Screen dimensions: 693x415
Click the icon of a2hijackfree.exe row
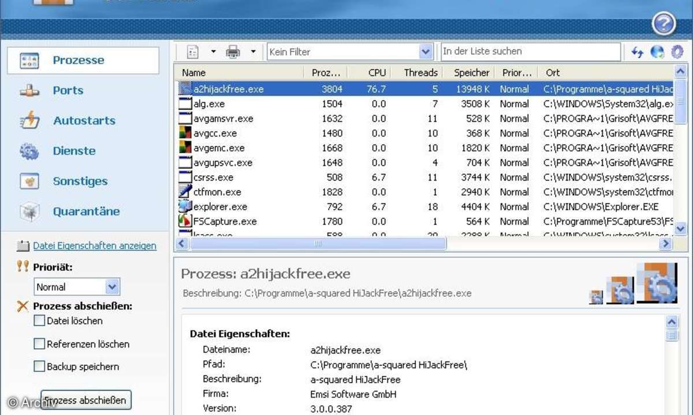pyautogui.click(x=185, y=89)
